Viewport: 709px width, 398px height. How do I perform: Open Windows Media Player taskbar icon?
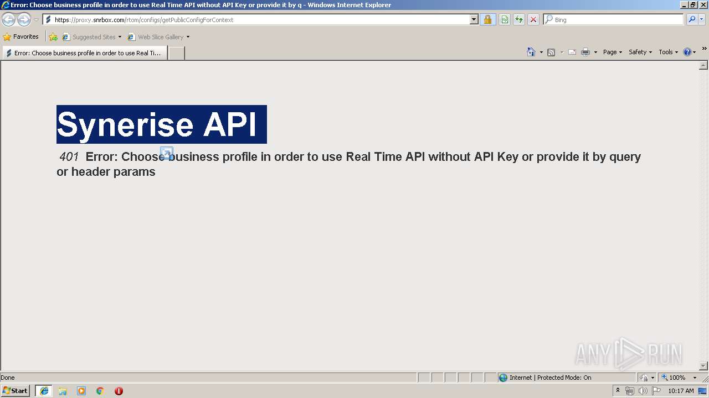tap(81, 391)
